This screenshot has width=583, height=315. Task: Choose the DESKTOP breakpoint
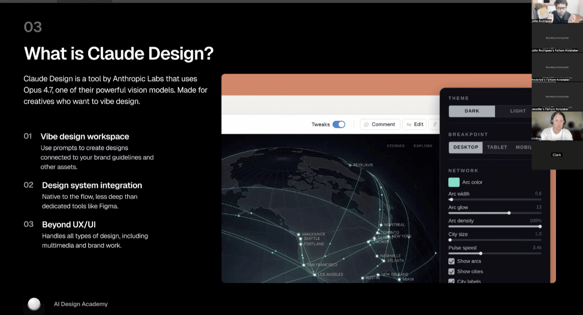tap(465, 147)
